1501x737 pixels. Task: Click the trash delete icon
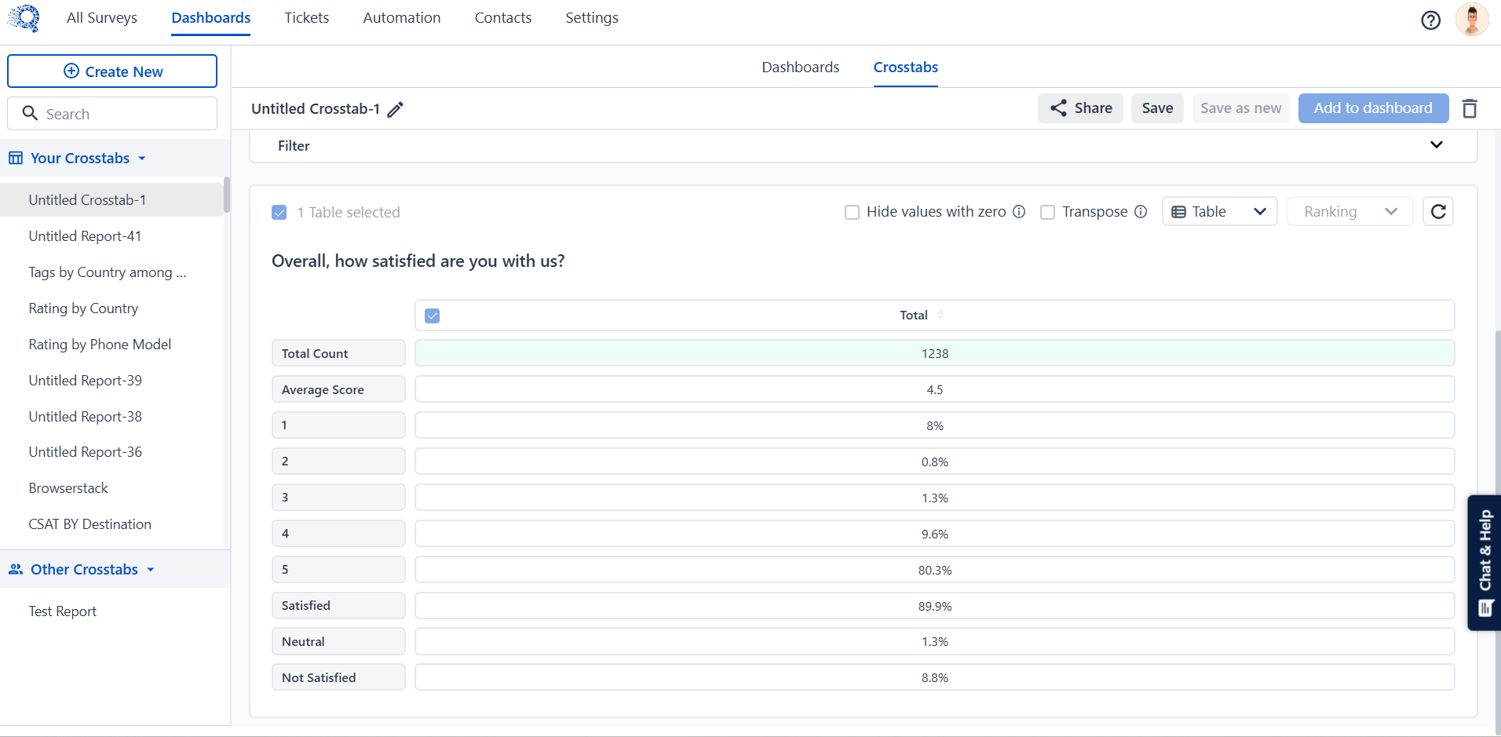click(x=1470, y=108)
